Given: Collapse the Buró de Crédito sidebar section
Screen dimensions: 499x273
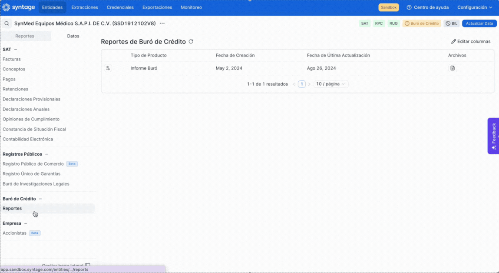Looking at the screenshot, I should click(40, 199).
